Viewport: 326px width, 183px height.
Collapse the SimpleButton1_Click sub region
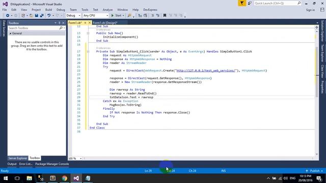point(88,51)
